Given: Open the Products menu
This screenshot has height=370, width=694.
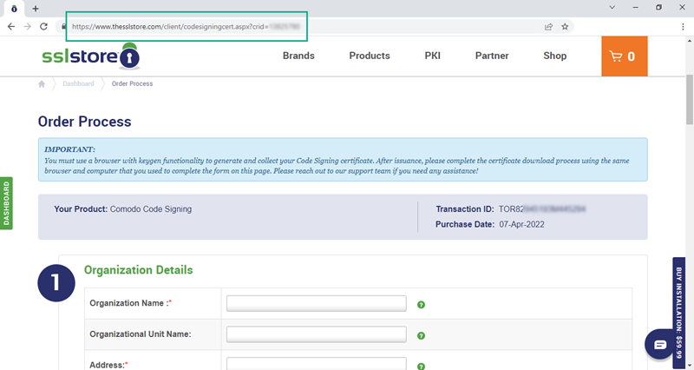Looking at the screenshot, I should 370,56.
